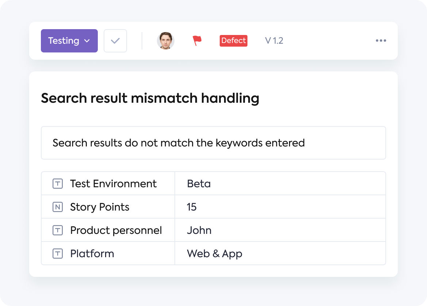Select the red Defect tag
The height and width of the screenshot is (306, 427).
click(x=233, y=41)
